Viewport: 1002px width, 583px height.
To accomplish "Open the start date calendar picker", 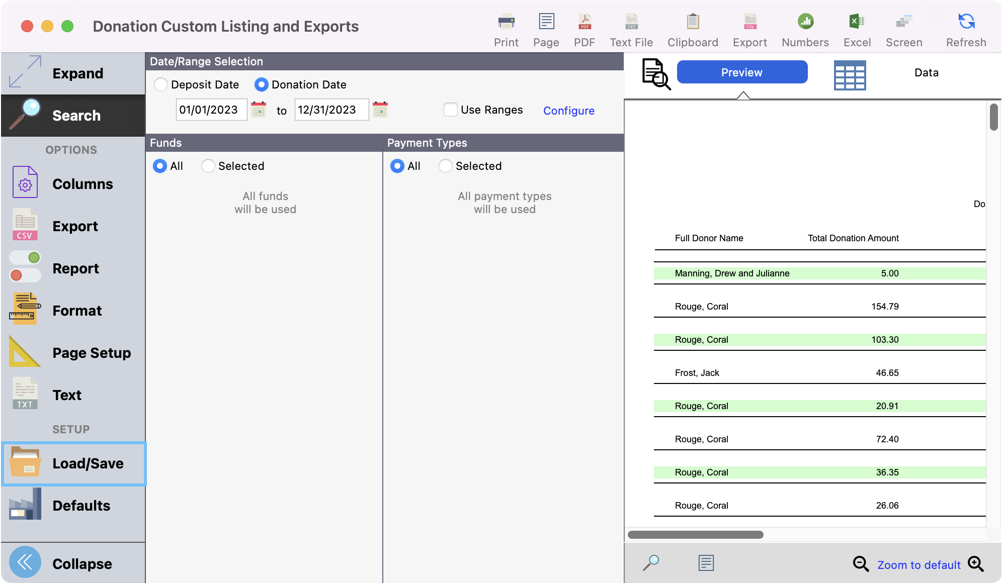I will [259, 110].
